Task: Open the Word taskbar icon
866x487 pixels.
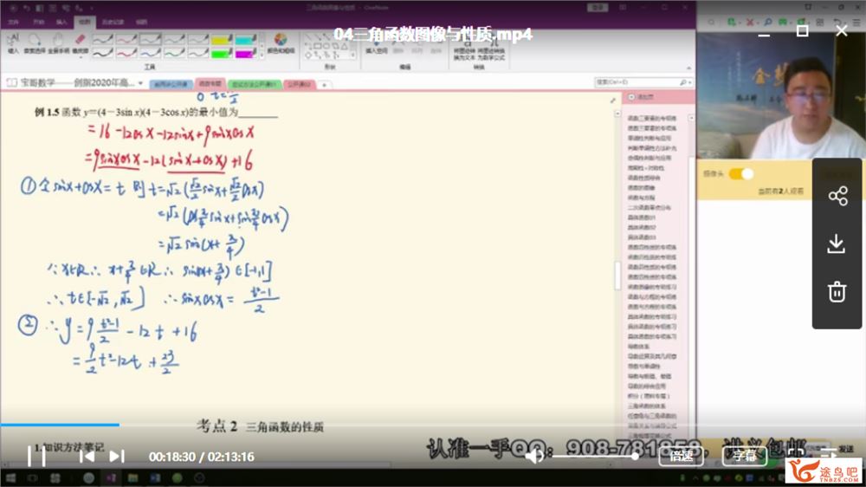Action: [x=155, y=477]
